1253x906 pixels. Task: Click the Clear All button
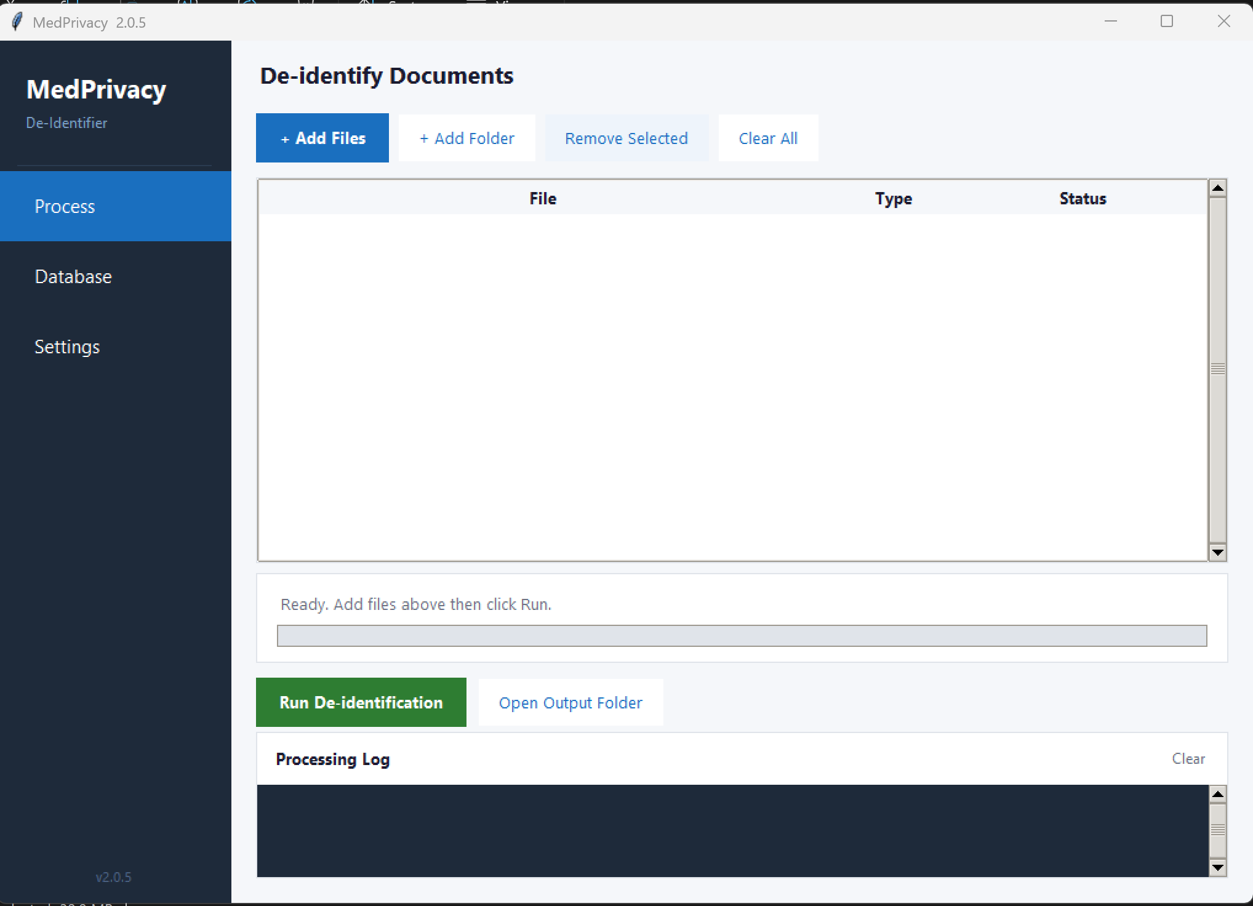(768, 138)
